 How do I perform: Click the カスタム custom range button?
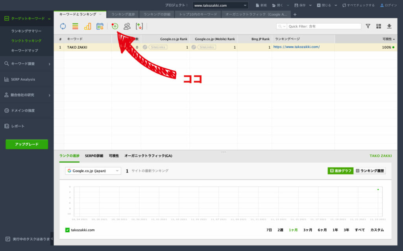(x=377, y=230)
